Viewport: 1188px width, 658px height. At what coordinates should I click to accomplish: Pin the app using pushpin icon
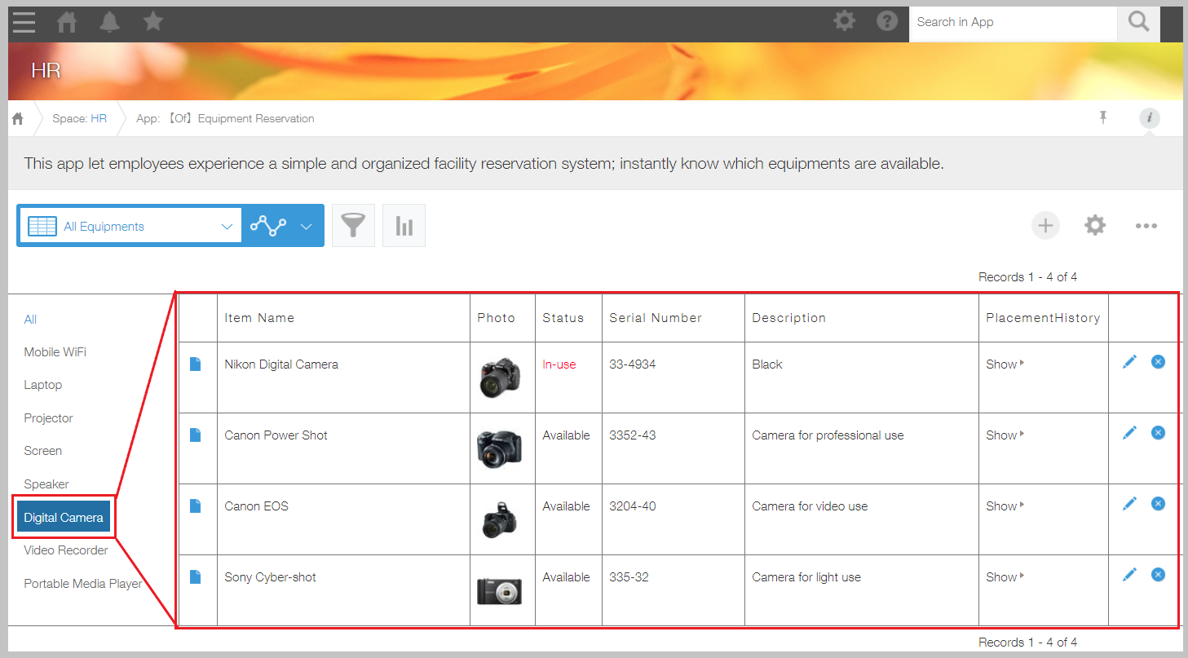pyautogui.click(x=1103, y=118)
